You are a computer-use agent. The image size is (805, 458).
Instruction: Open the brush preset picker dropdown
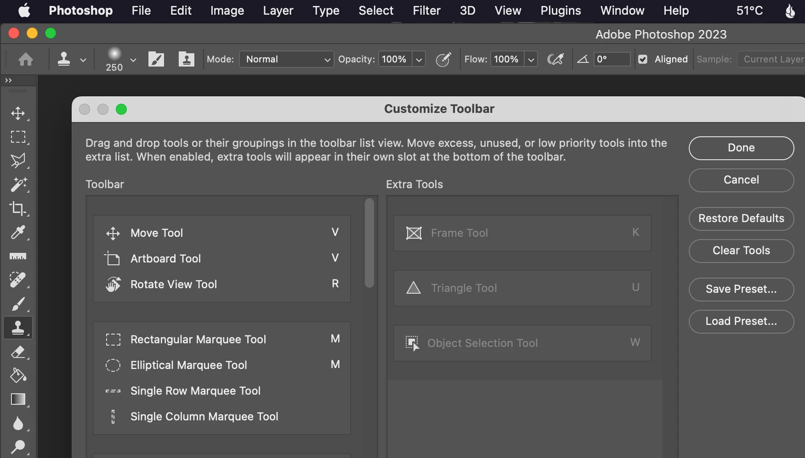pyautogui.click(x=133, y=60)
